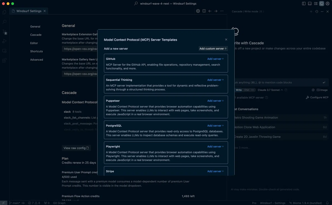Click the title bar search box
Screen dimensions: 332x205
tap(165, 4)
